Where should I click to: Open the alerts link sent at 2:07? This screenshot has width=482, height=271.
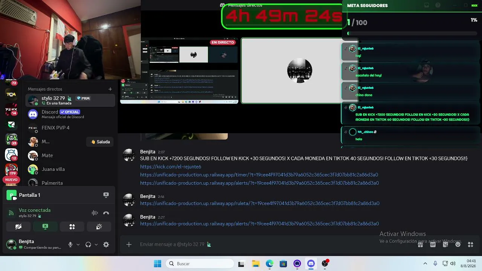click(x=259, y=183)
